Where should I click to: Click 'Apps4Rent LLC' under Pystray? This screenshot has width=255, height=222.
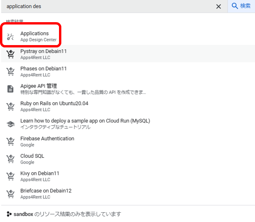(35, 58)
